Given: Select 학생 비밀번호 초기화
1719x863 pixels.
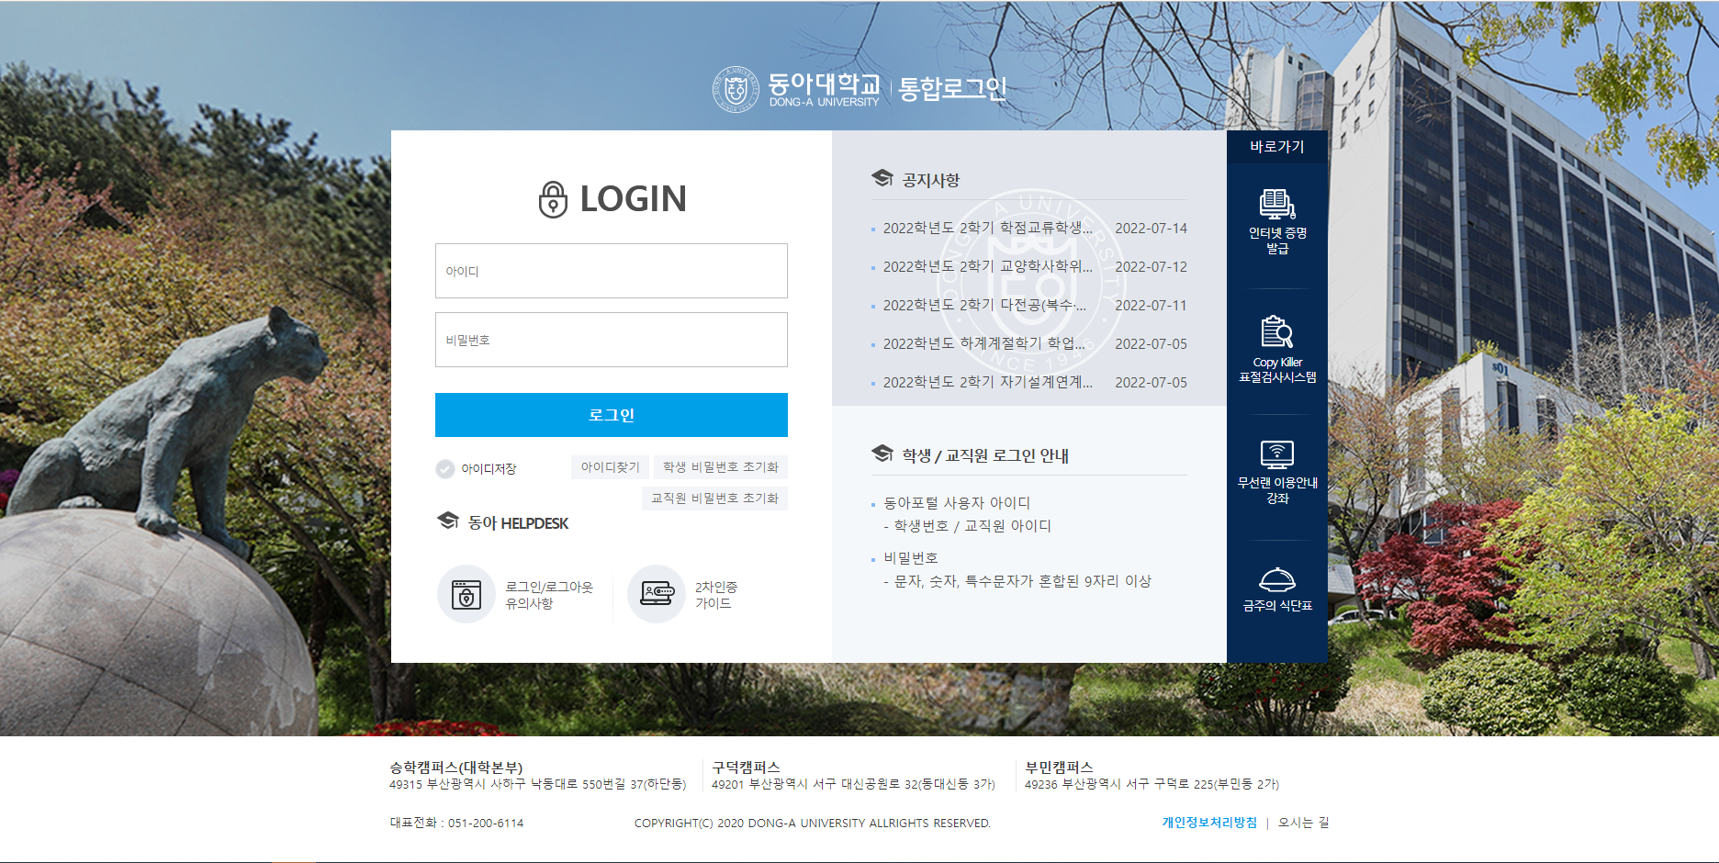Looking at the screenshot, I should (720, 467).
